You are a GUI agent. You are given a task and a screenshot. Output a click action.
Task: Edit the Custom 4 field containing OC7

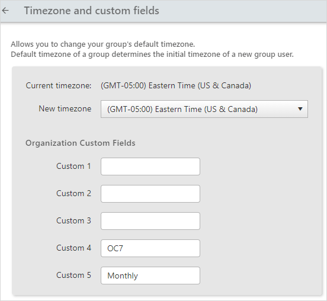pyautogui.click(x=150, y=248)
